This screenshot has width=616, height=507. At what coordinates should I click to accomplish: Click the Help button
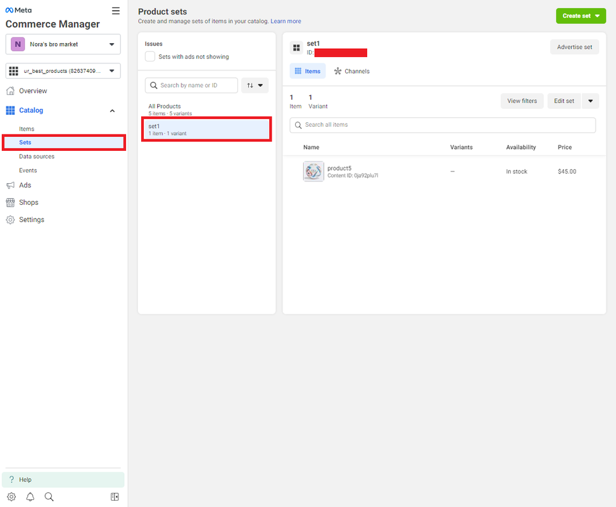(x=63, y=480)
